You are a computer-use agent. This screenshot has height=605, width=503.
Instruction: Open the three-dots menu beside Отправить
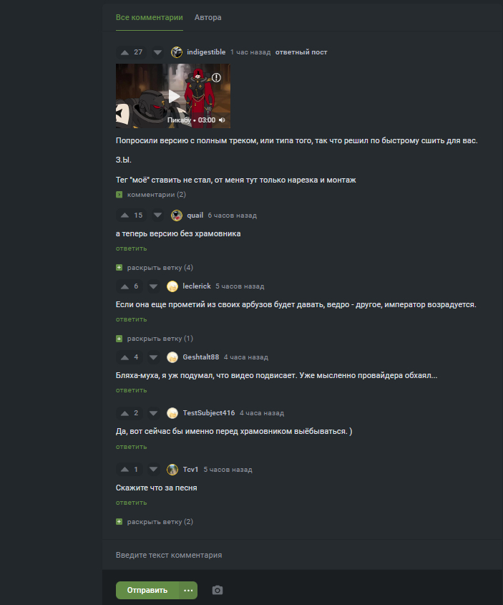(188, 591)
